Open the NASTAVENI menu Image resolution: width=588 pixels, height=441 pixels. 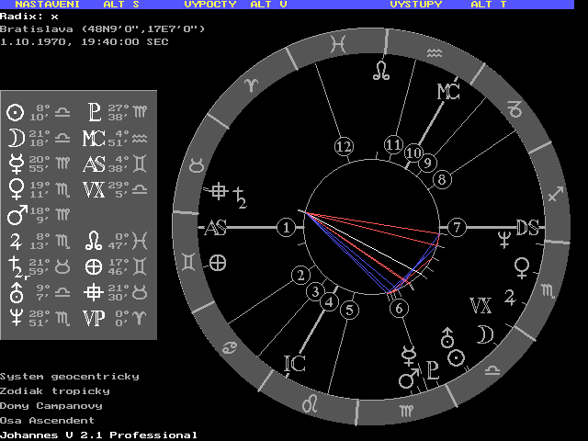click(x=48, y=5)
